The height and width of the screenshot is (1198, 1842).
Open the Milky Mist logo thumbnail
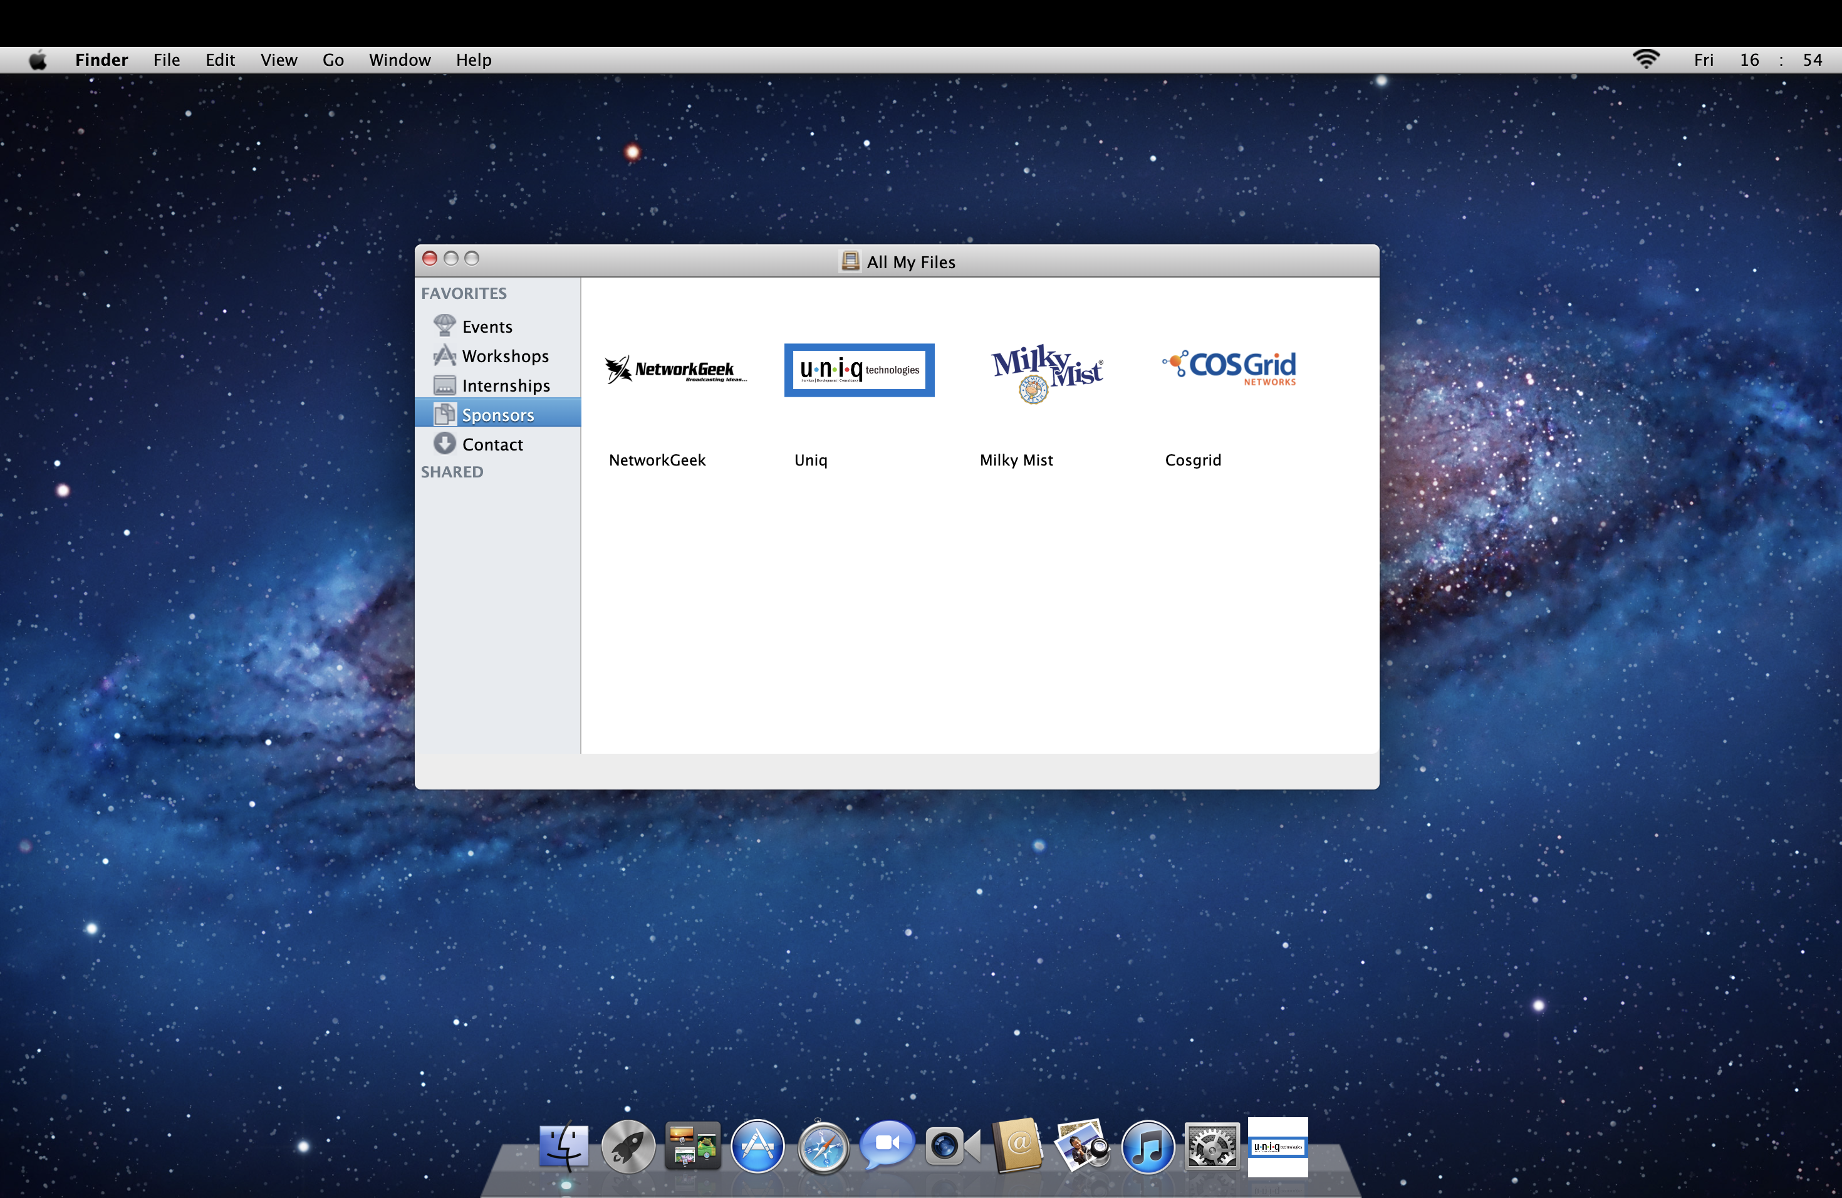pyautogui.click(x=1046, y=374)
